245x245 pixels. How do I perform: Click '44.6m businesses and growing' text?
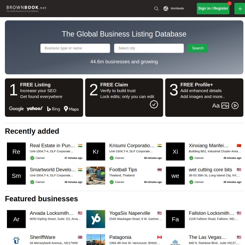[x=124, y=62]
